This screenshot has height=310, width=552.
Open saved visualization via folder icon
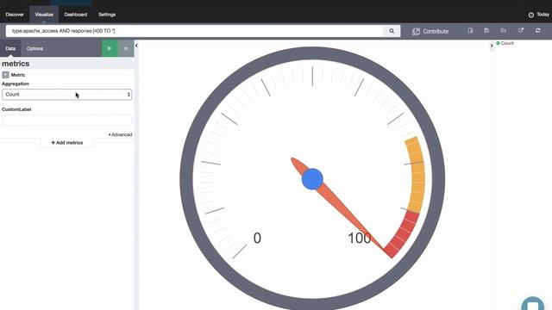coord(504,31)
